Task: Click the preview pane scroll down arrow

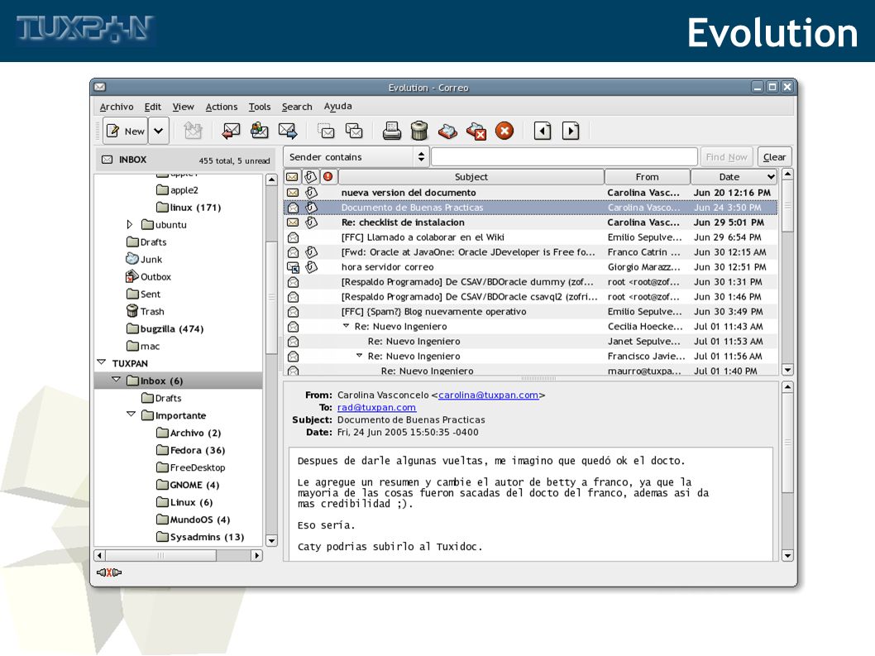Action: coord(787,556)
